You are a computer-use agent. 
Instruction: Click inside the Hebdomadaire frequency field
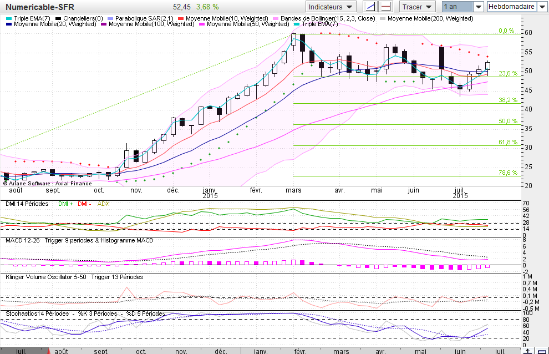[x=512, y=7]
